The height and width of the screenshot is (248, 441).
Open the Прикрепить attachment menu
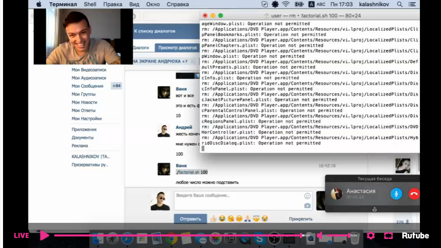(x=301, y=219)
